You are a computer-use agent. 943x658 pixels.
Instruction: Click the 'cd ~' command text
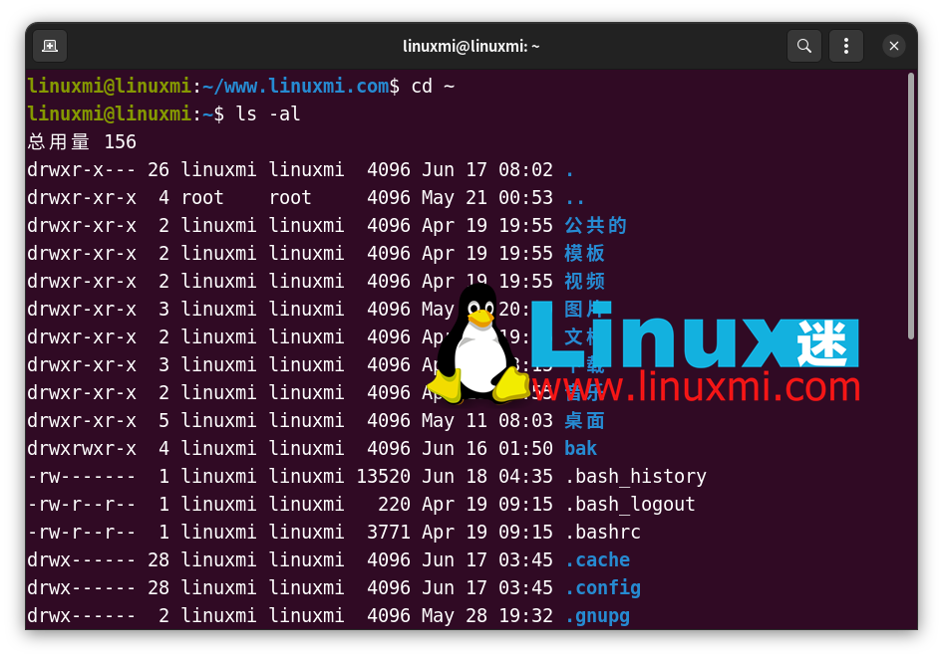click(x=433, y=86)
